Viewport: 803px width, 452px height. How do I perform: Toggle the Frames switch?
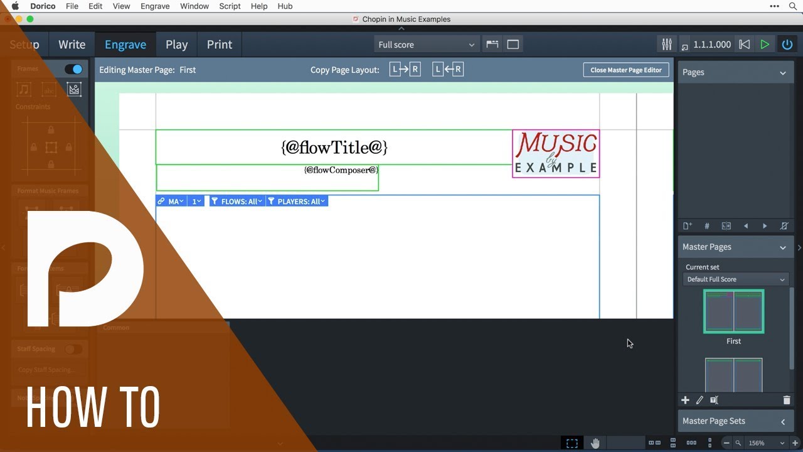pyautogui.click(x=73, y=69)
